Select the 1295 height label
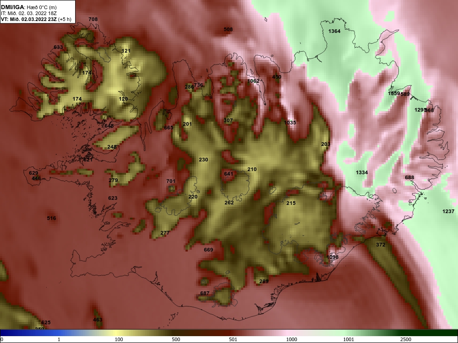Screen dimensions: 458x343 coord(420,110)
